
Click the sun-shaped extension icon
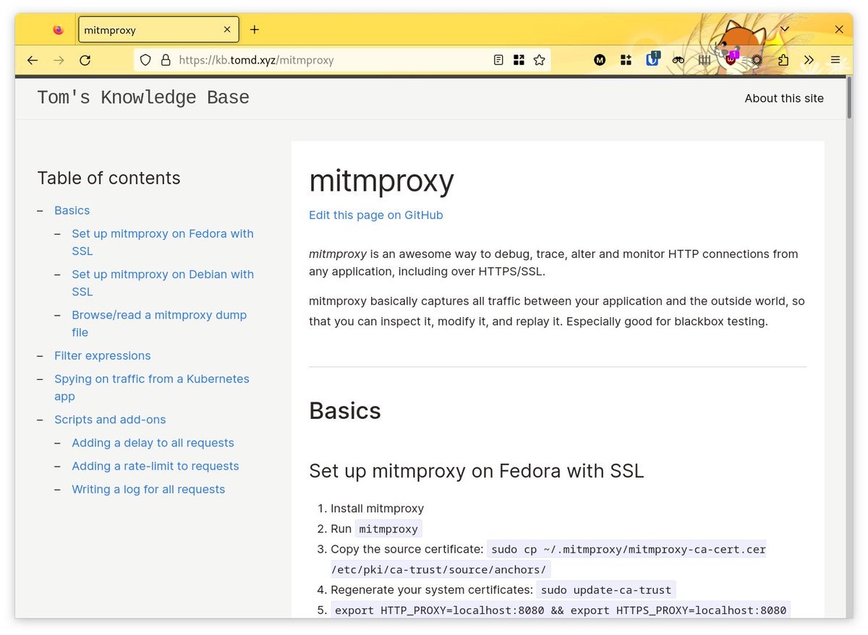click(x=757, y=60)
